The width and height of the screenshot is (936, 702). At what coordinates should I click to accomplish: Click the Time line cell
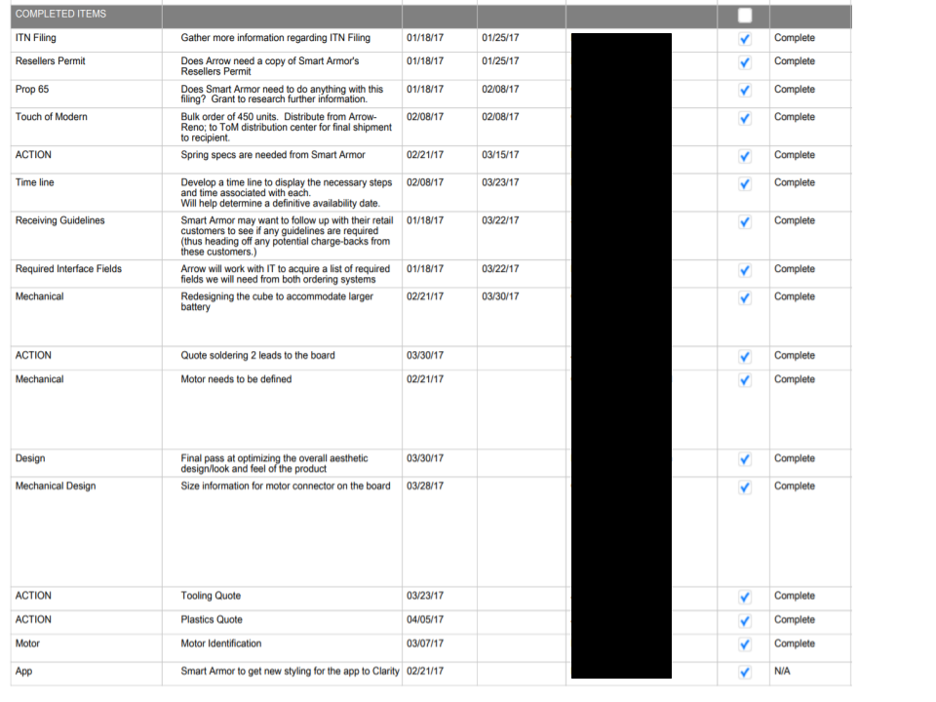point(86,192)
